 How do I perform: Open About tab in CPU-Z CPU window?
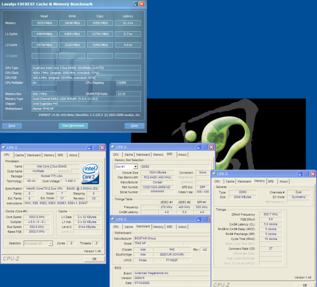[73, 155]
